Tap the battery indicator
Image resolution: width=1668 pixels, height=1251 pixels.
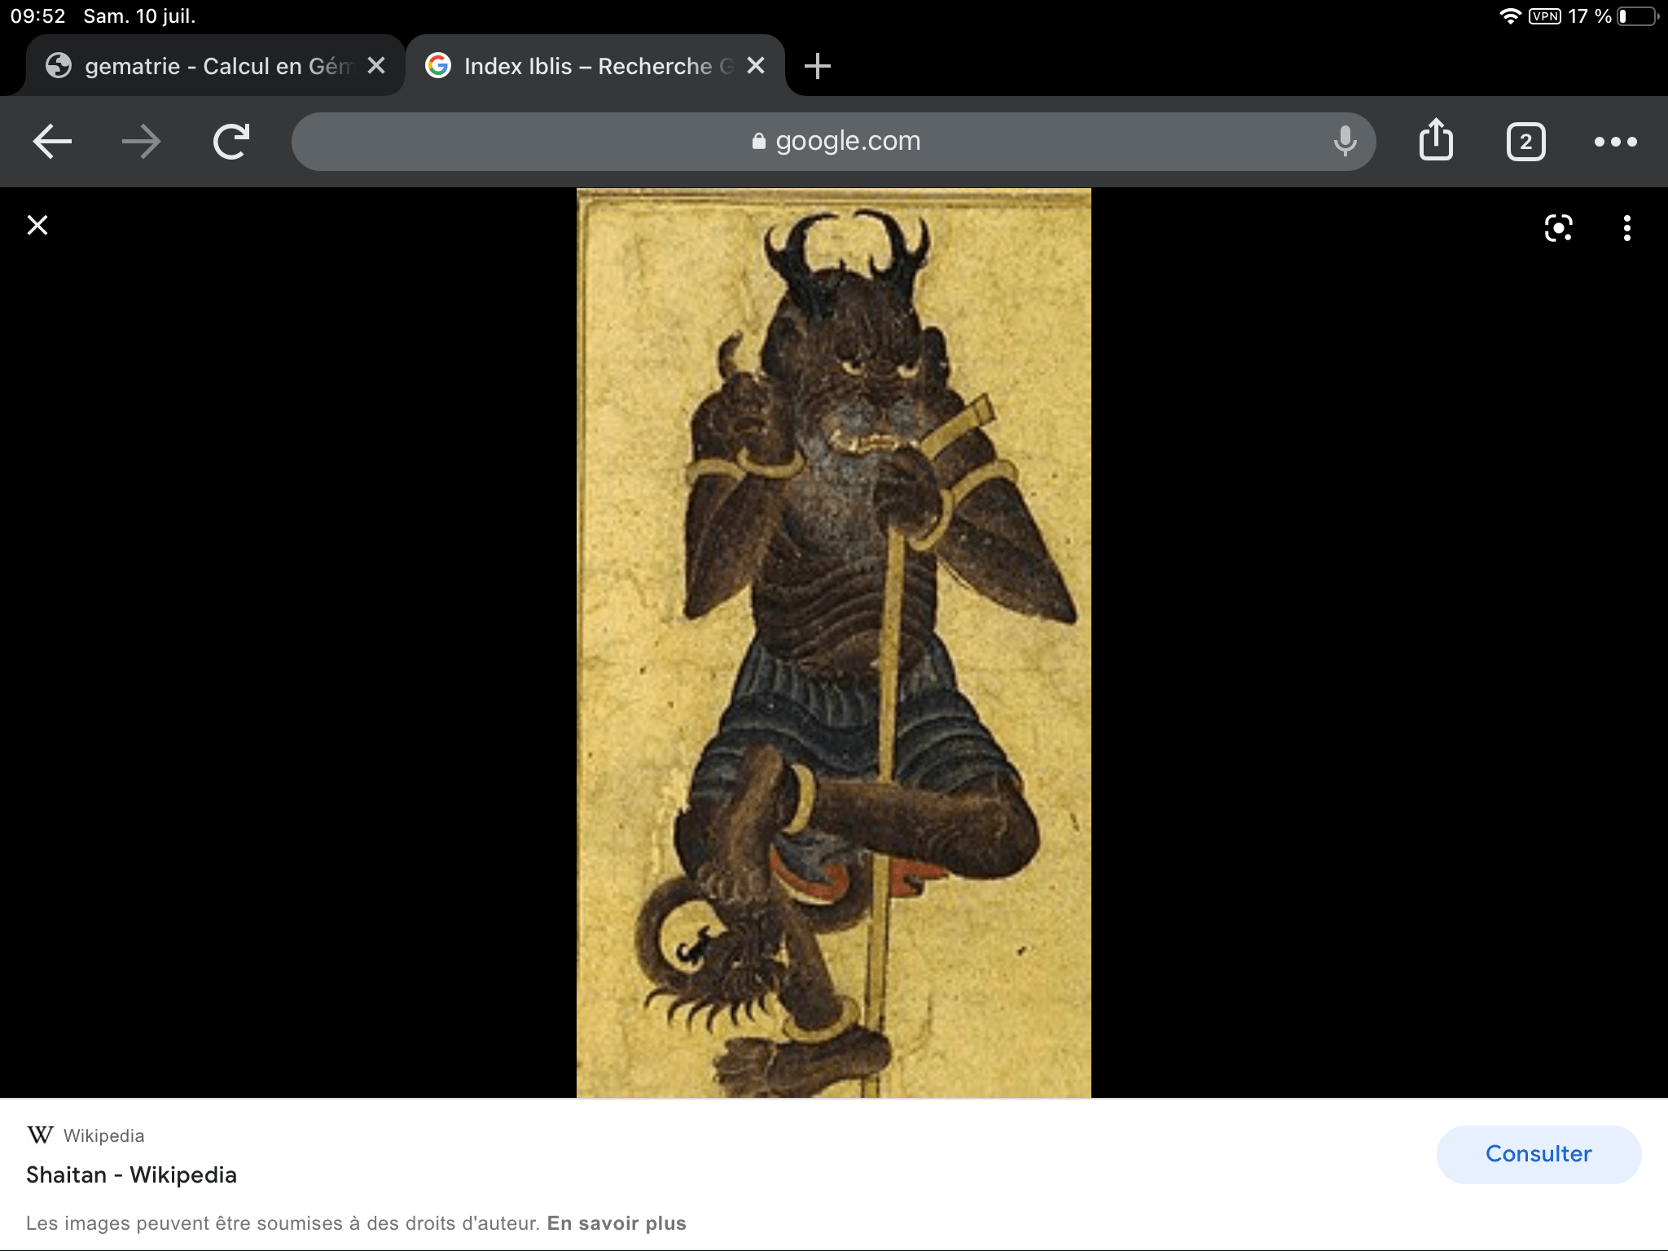1638,16
